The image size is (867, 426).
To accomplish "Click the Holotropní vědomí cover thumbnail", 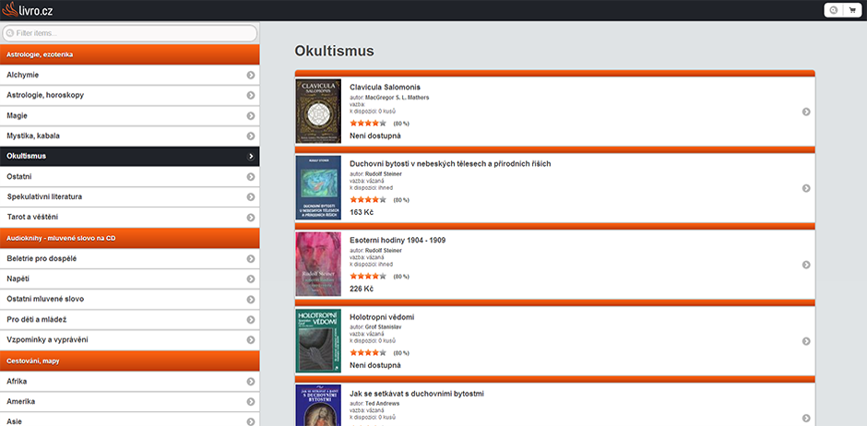I will click(318, 341).
